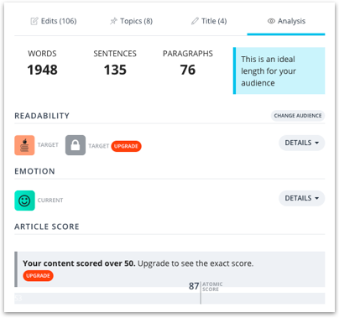339x318 pixels.
Task: Select the Analysis tab label
Action: click(291, 21)
